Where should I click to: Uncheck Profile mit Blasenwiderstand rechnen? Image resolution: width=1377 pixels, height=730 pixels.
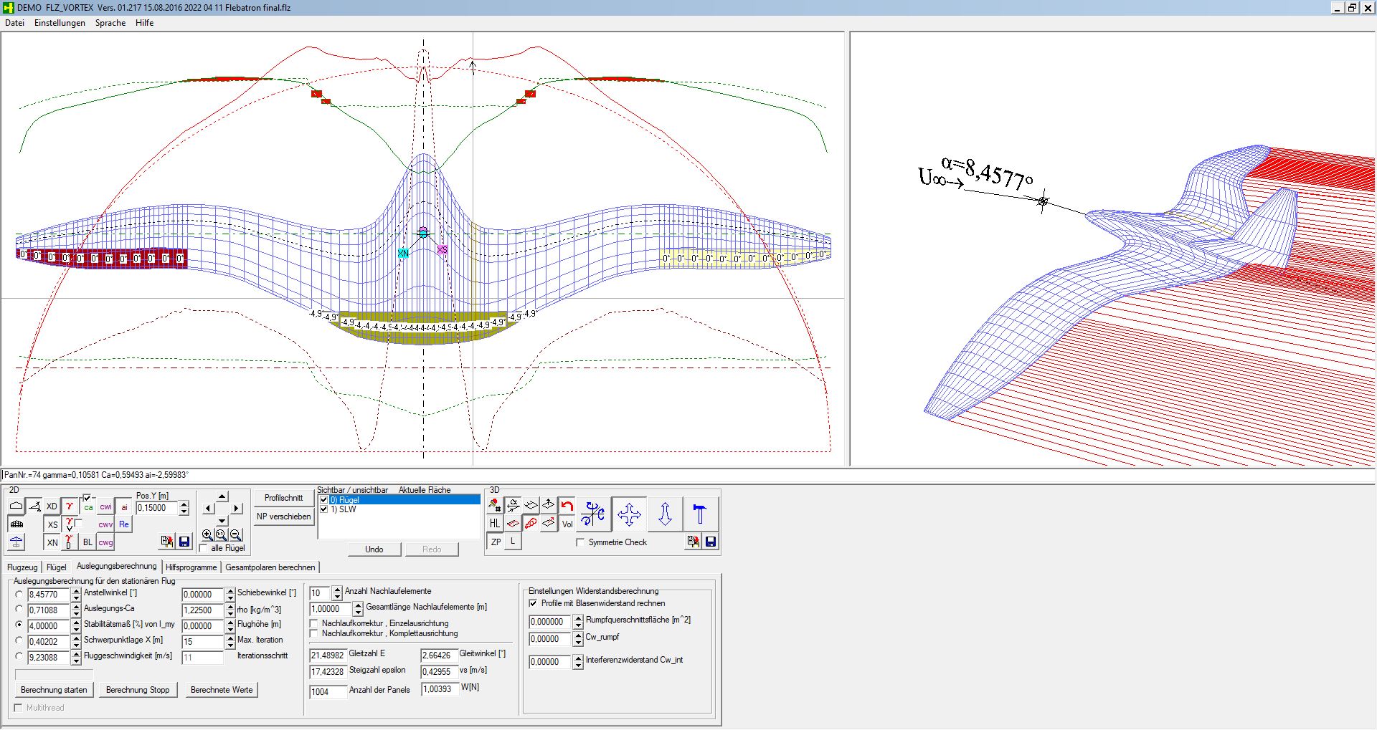(533, 603)
